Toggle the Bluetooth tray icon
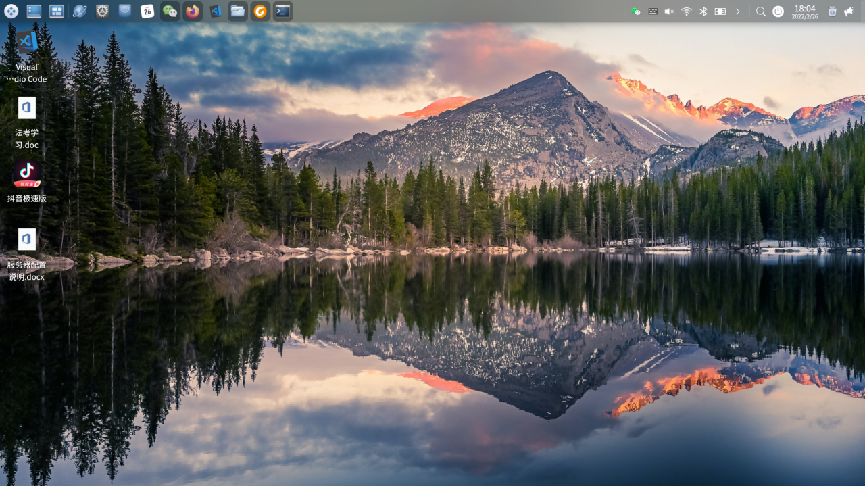This screenshot has height=486, width=865. (x=703, y=11)
